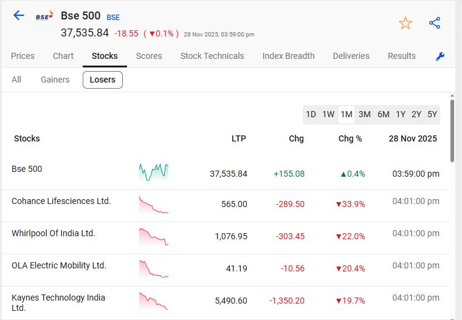462x320 pixels.
Task: Go to Index Breadth tab
Action: coord(288,56)
